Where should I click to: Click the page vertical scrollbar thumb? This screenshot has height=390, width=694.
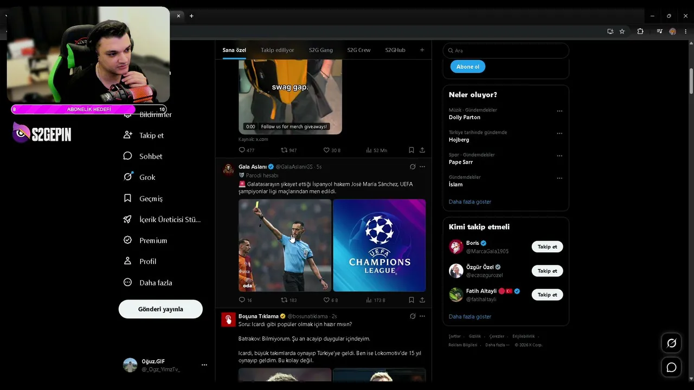point(691,80)
